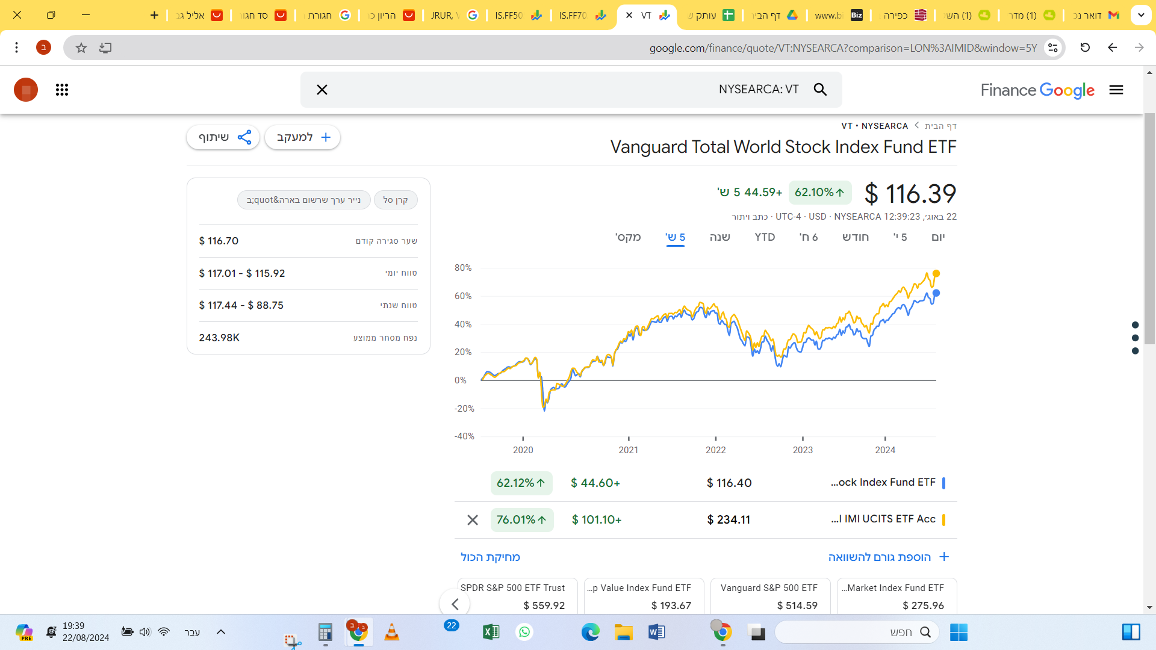Click the delete all comparisons link

[x=490, y=557]
